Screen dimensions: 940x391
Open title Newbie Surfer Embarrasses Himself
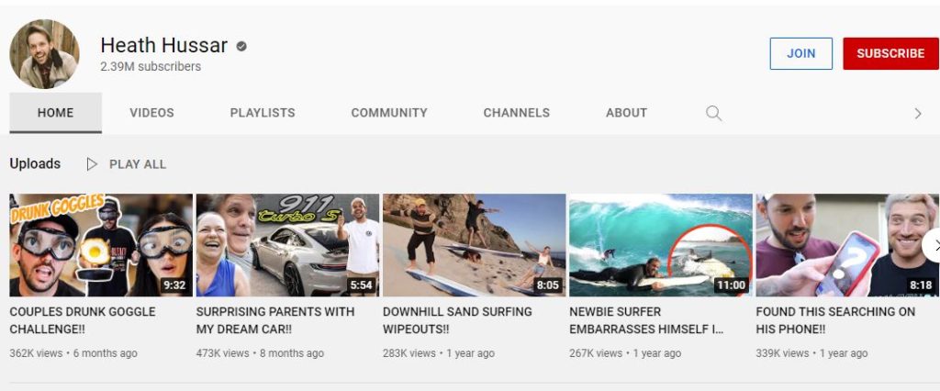(x=646, y=320)
